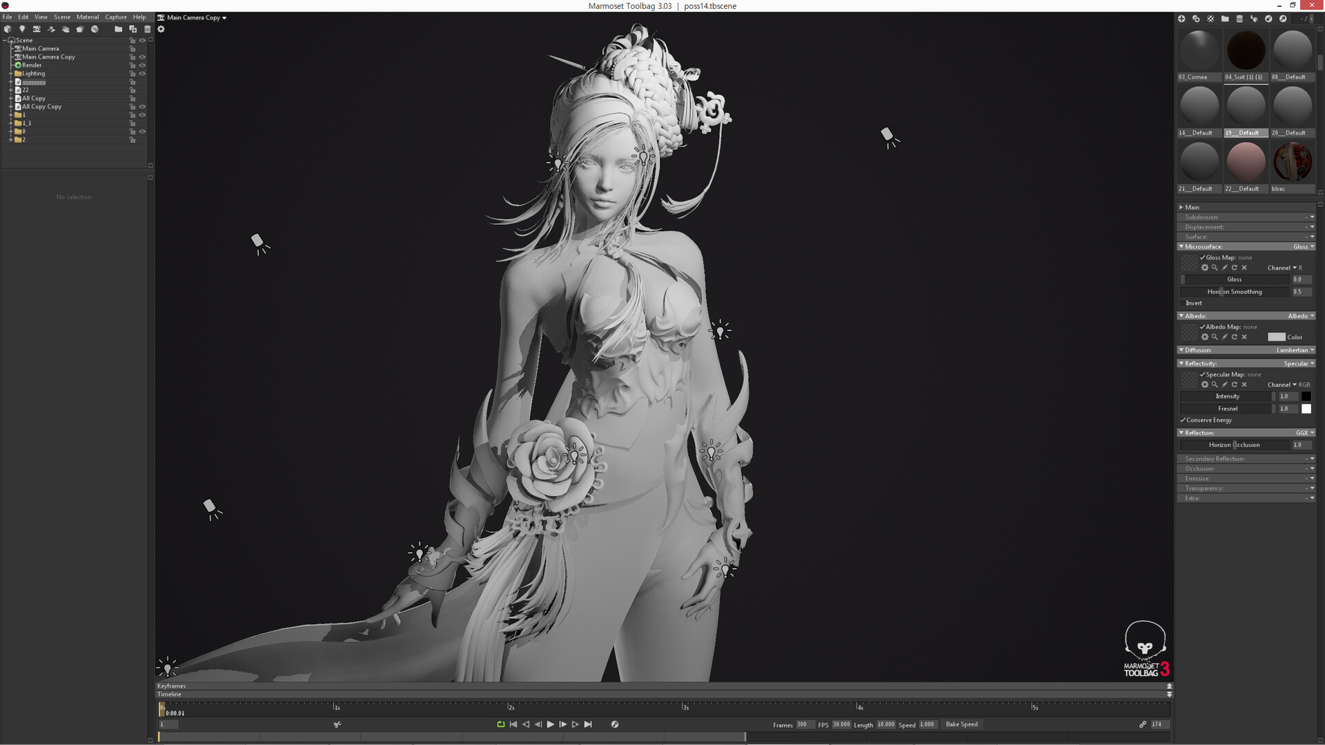Add a new light with the bulb icon

(x=22, y=29)
